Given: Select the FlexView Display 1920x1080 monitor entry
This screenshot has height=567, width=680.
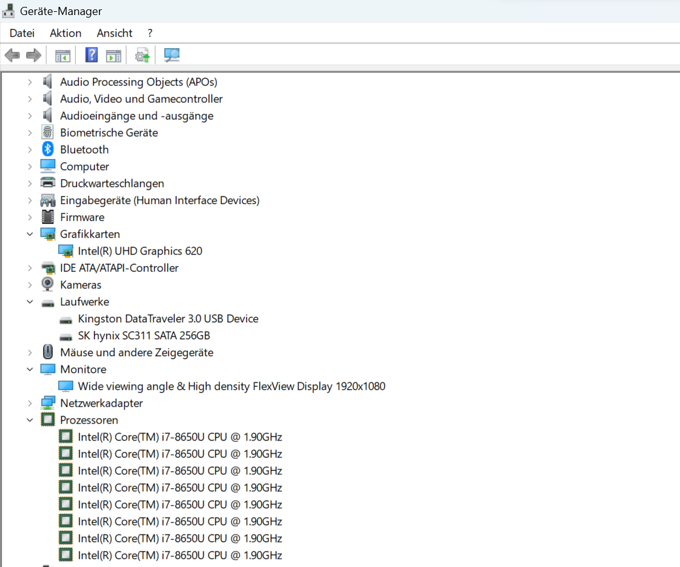Looking at the screenshot, I should point(231,386).
